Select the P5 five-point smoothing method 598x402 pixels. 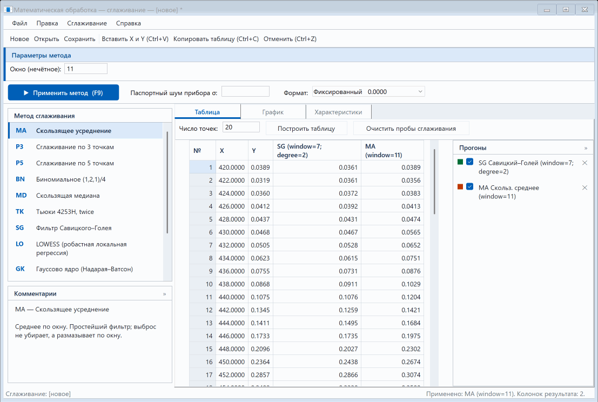click(85, 163)
